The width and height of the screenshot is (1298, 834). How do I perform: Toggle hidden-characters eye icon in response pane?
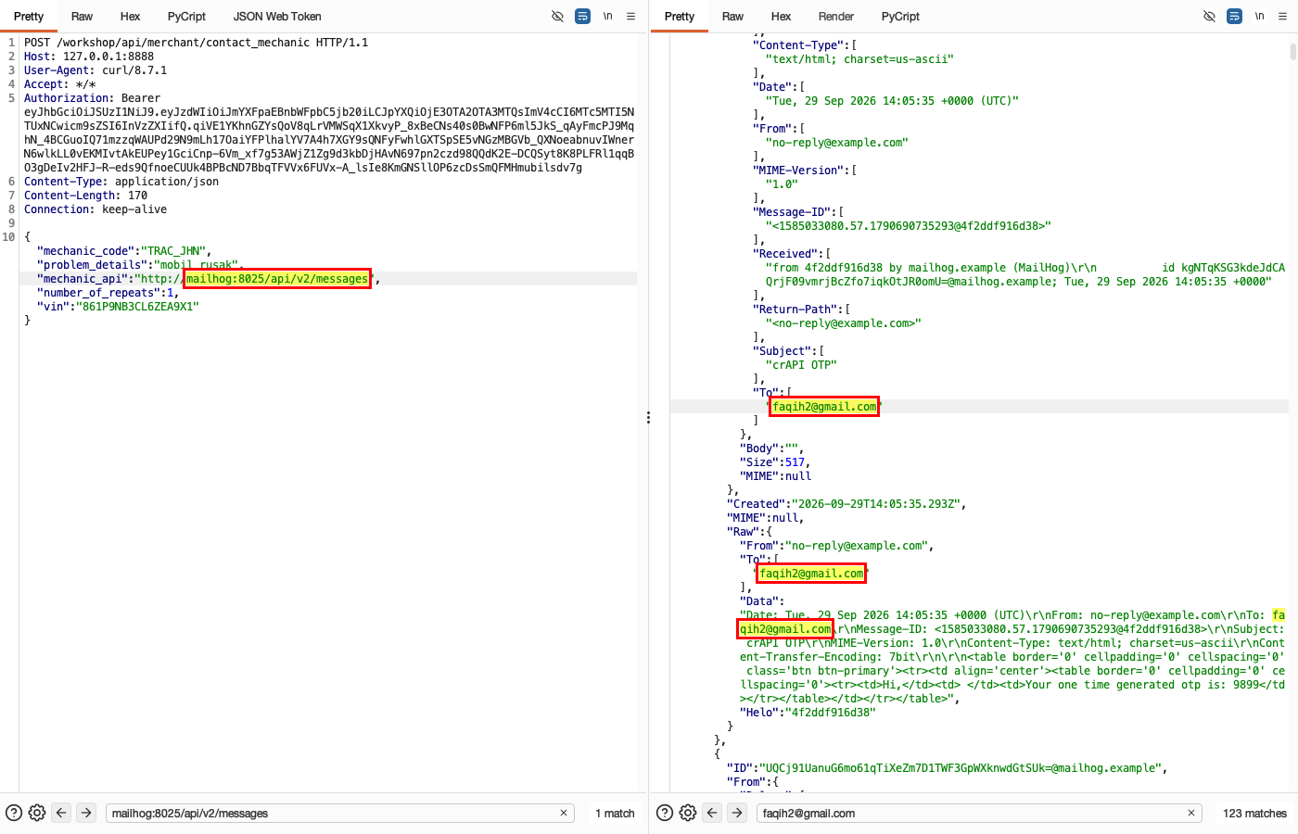click(x=1209, y=17)
